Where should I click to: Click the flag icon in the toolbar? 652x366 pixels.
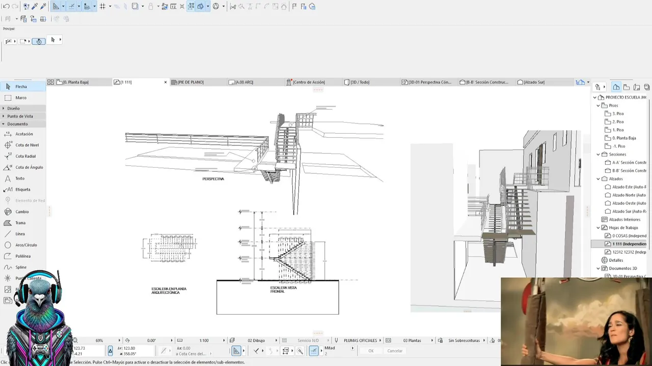294,7
